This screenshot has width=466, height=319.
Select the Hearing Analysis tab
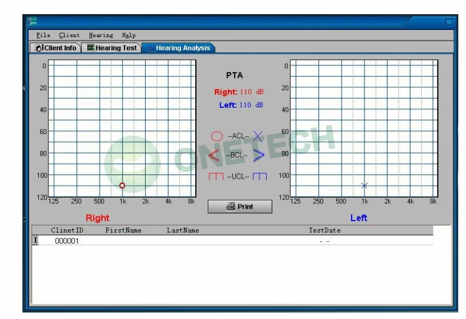pos(179,48)
